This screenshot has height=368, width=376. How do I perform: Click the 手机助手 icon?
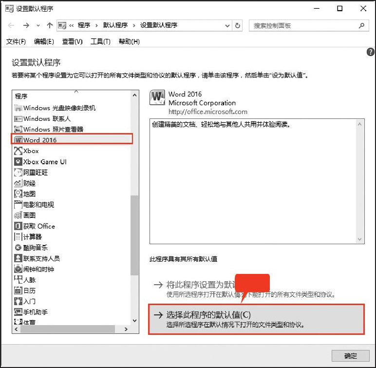pos(18,312)
